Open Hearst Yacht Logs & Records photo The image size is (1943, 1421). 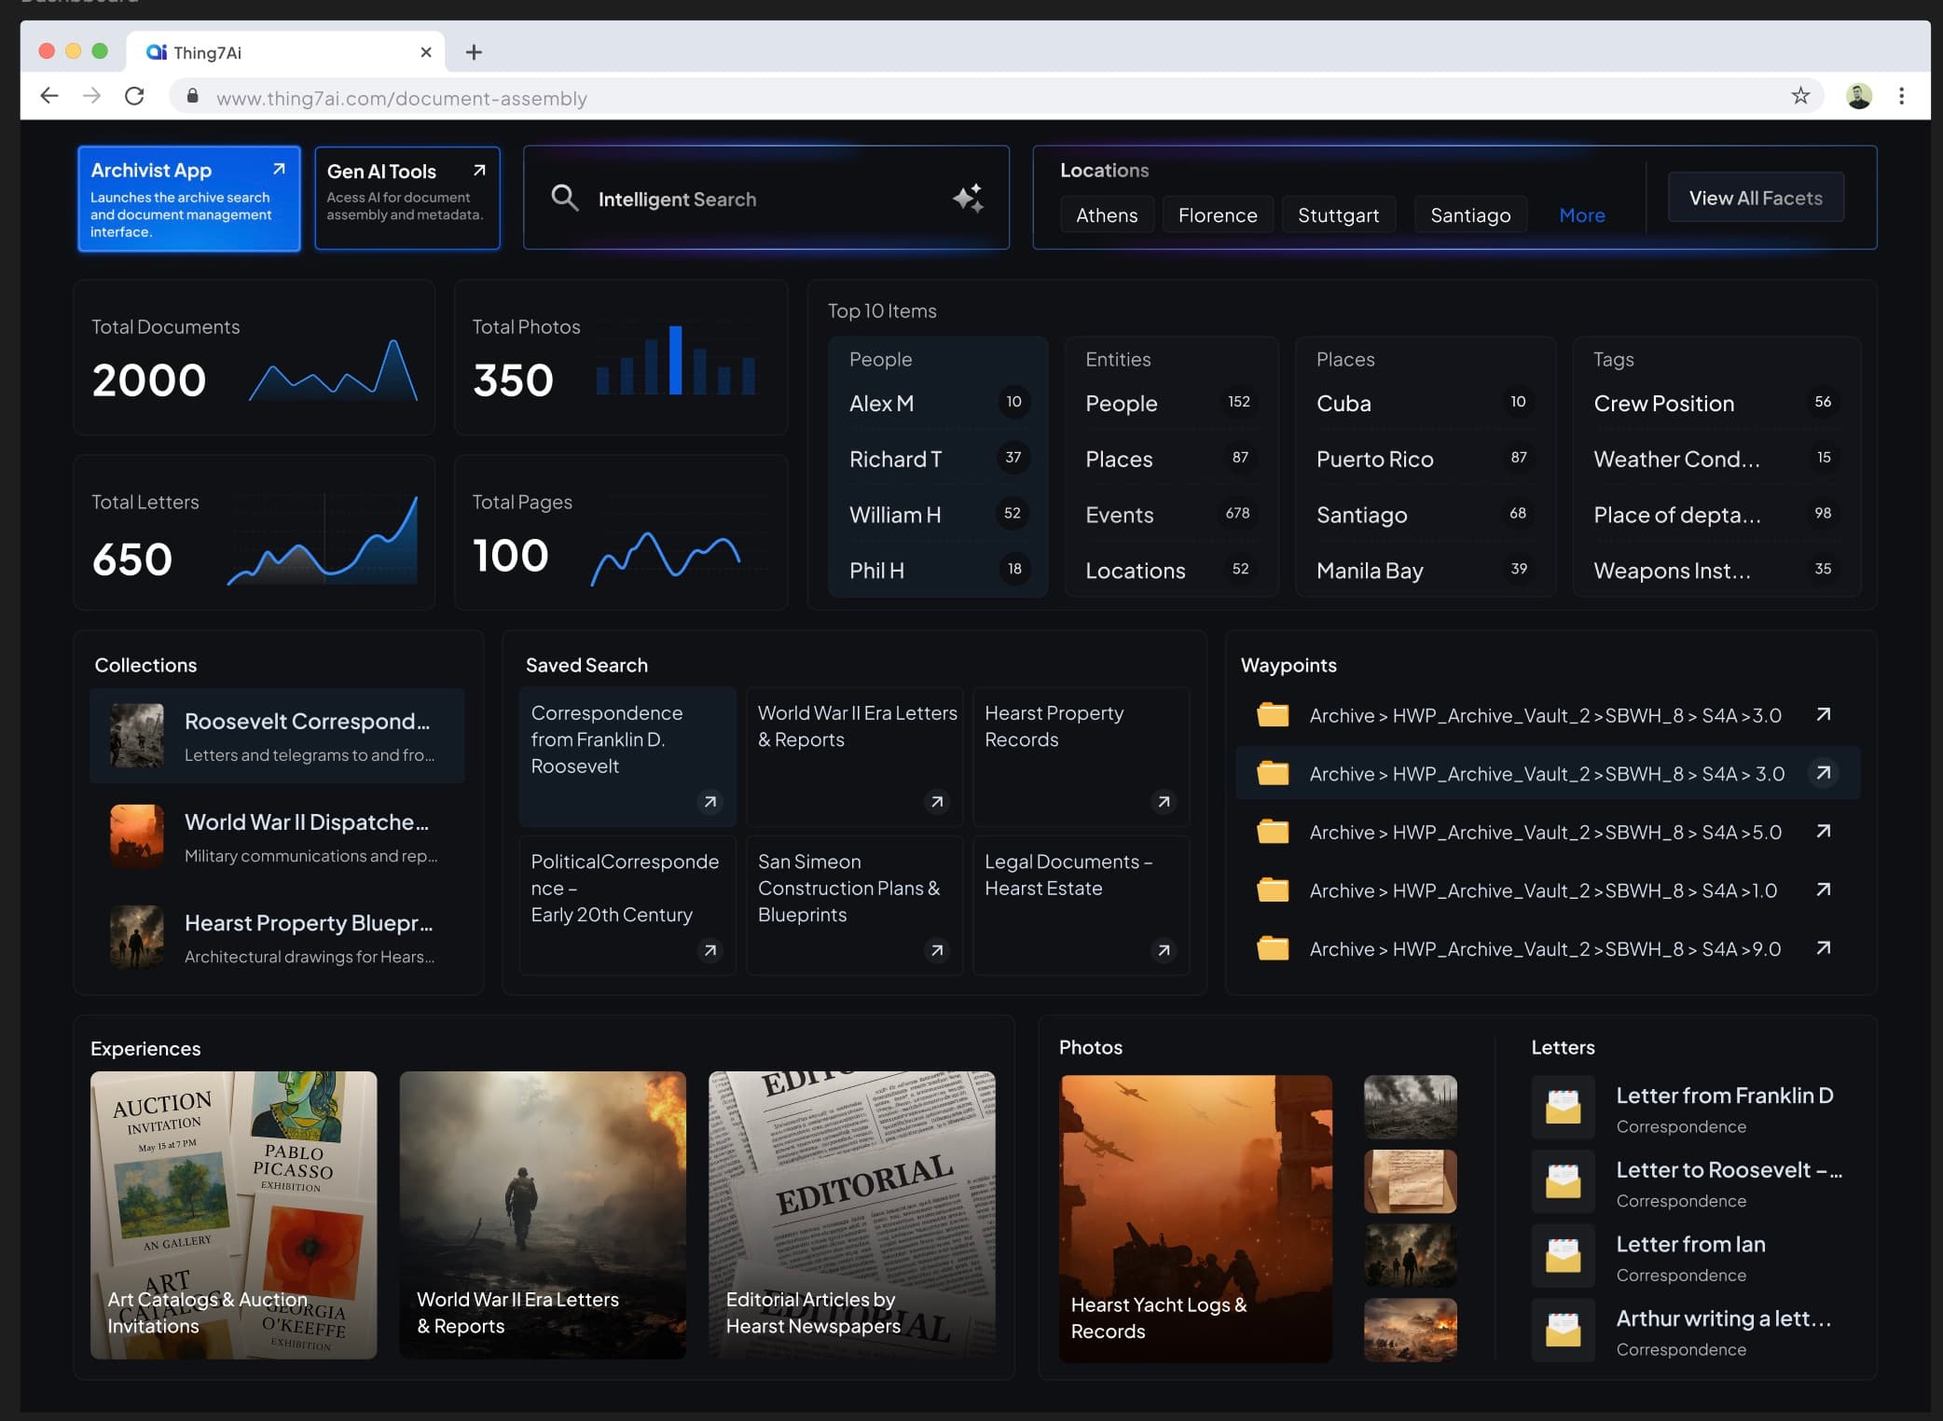tap(1196, 1219)
